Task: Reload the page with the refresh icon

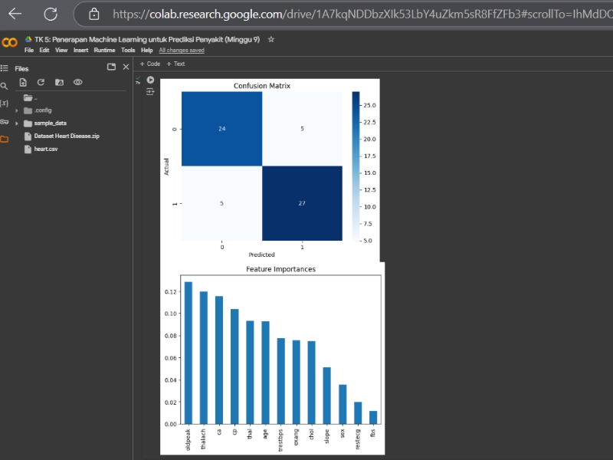Action: point(51,14)
